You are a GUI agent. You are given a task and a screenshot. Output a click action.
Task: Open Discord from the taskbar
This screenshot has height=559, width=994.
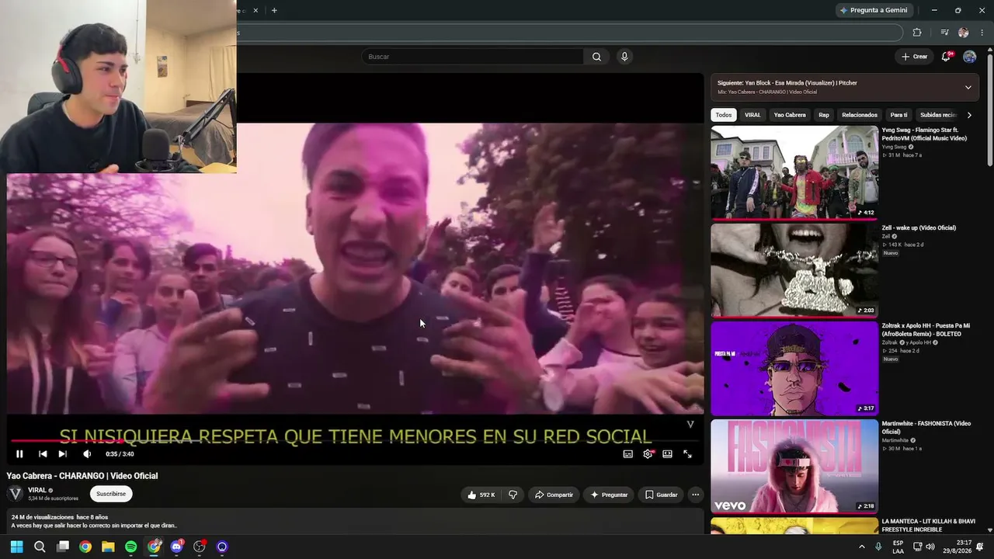click(x=176, y=547)
